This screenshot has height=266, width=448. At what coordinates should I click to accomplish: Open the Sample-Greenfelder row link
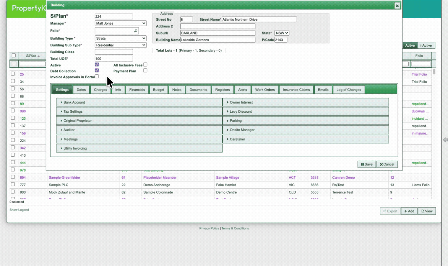tap(64, 178)
